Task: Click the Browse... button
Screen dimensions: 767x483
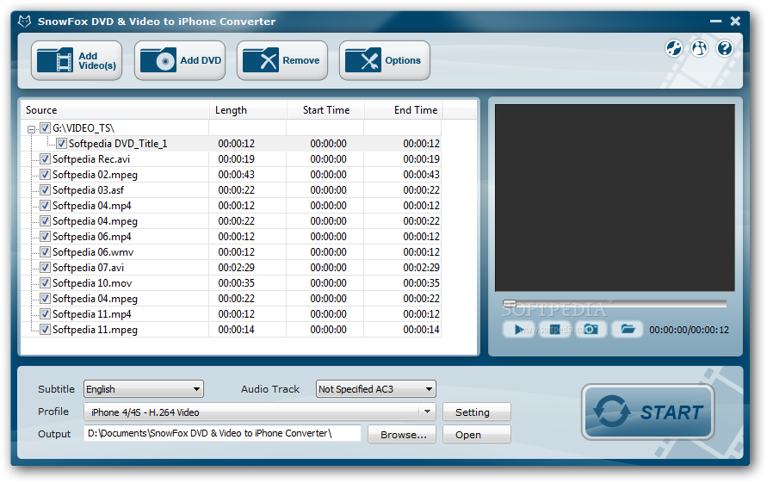Action: pyautogui.click(x=402, y=435)
